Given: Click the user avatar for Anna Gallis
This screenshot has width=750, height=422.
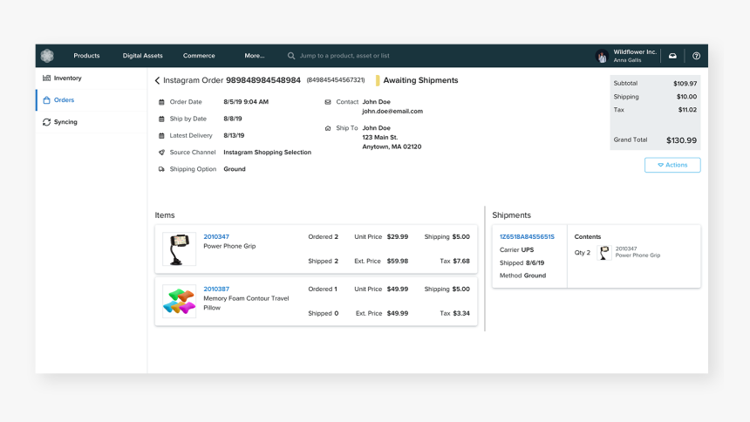Looking at the screenshot, I should 602,56.
